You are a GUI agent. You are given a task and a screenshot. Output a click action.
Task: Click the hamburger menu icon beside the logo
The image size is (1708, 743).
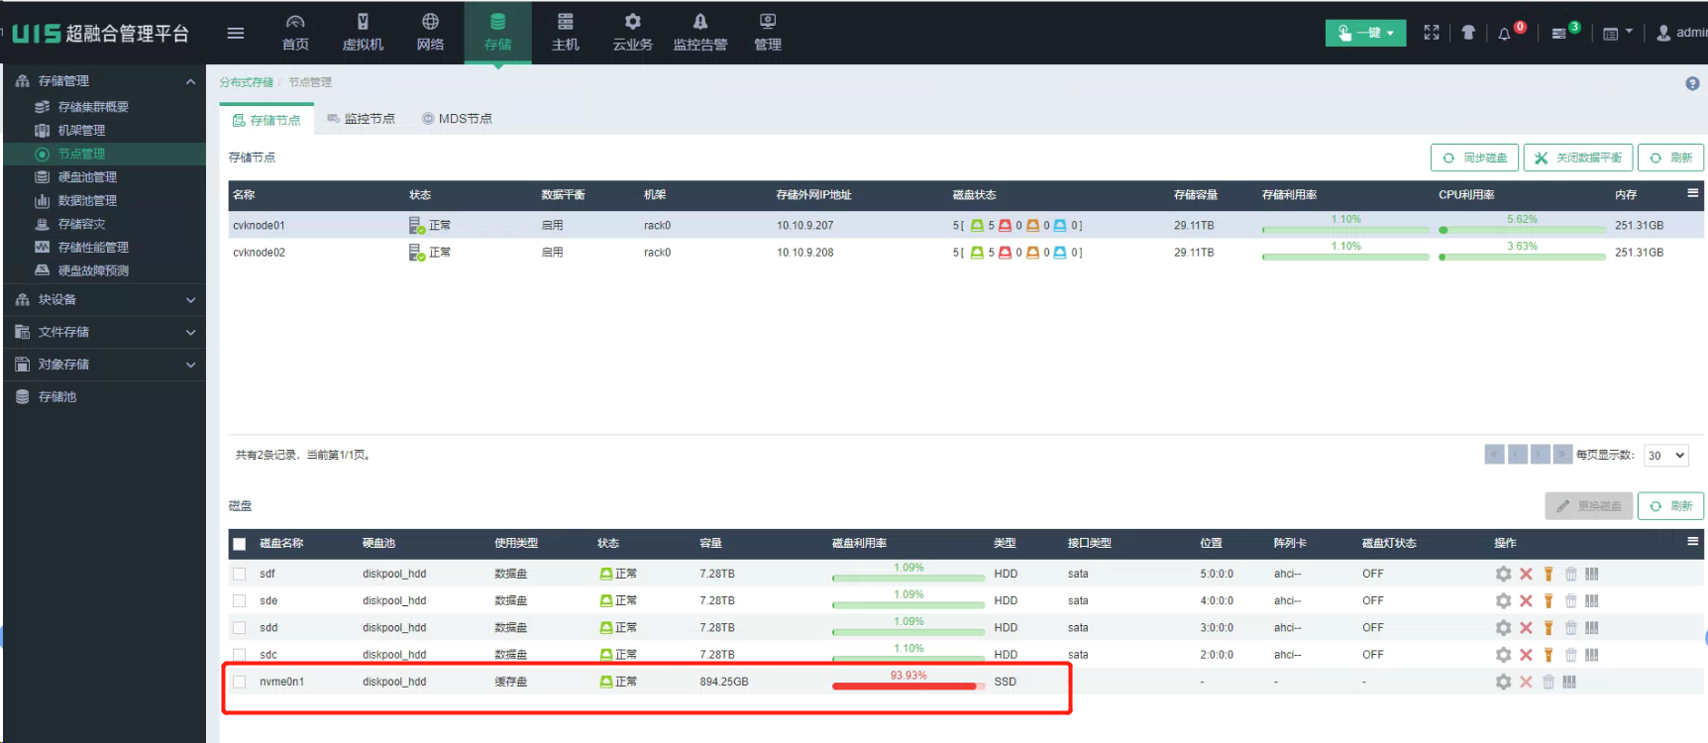pyautogui.click(x=236, y=33)
